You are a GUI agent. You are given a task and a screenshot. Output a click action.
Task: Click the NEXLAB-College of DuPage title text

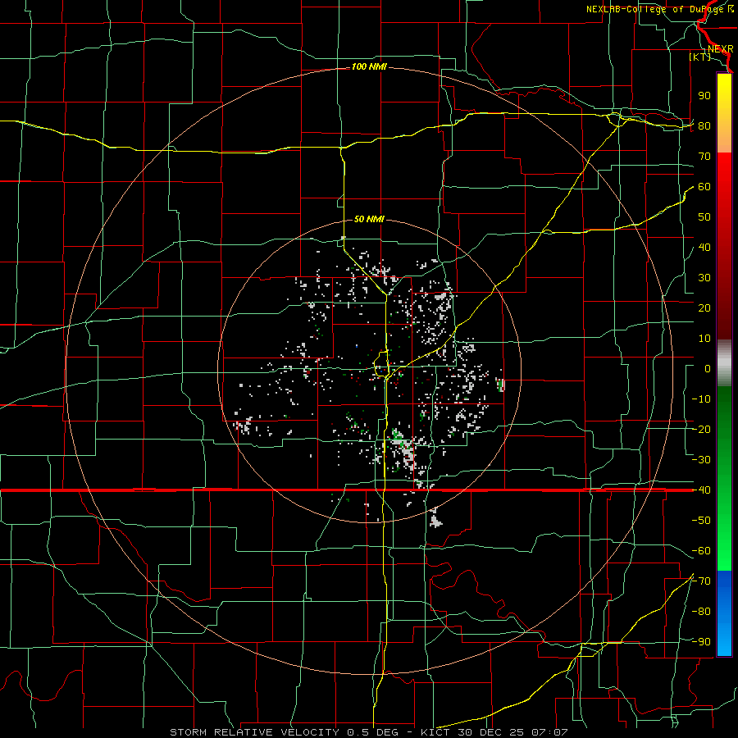(659, 9)
